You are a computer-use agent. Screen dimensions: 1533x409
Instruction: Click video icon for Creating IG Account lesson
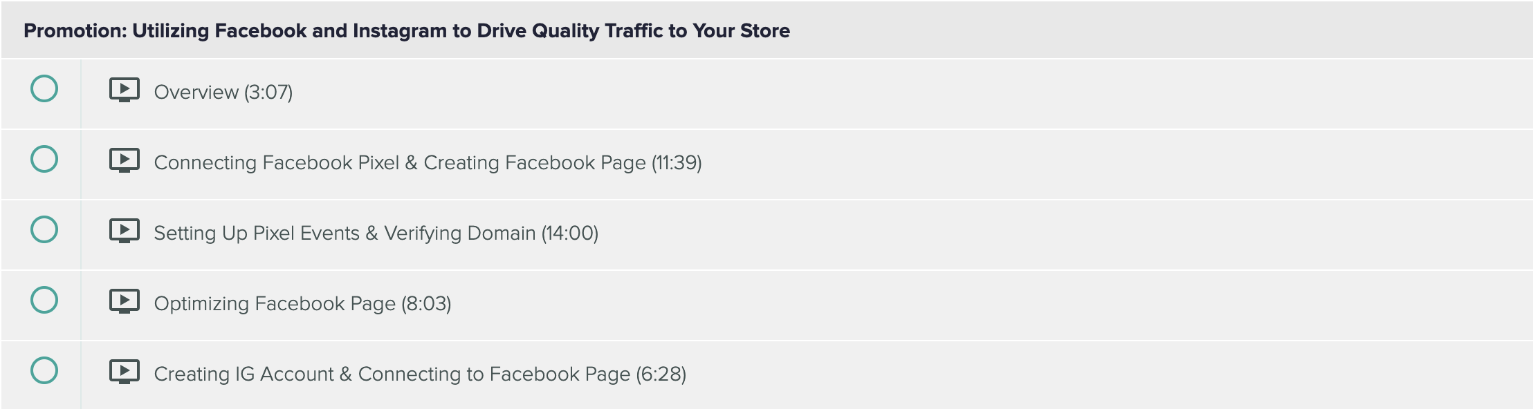[x=125, y=372]
